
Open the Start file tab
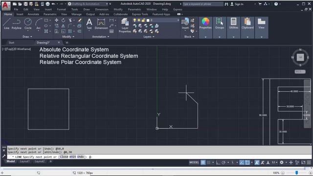[11, 43]
